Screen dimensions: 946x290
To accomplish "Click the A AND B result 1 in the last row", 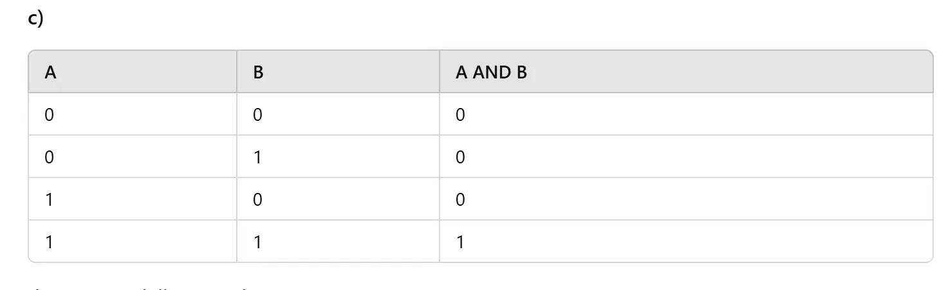I will tap(460, 242).
